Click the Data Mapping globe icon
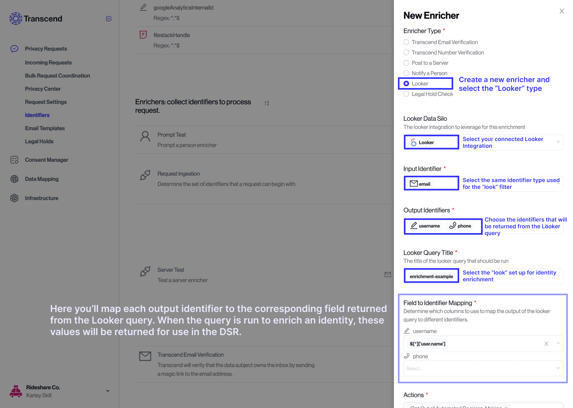The image size is (573, 408). [14, 179]
